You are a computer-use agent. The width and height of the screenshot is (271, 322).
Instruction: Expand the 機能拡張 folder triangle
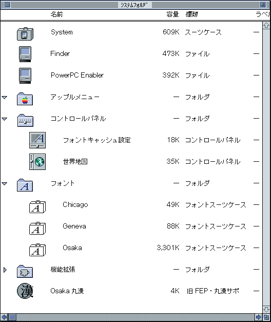coord(5,270)
